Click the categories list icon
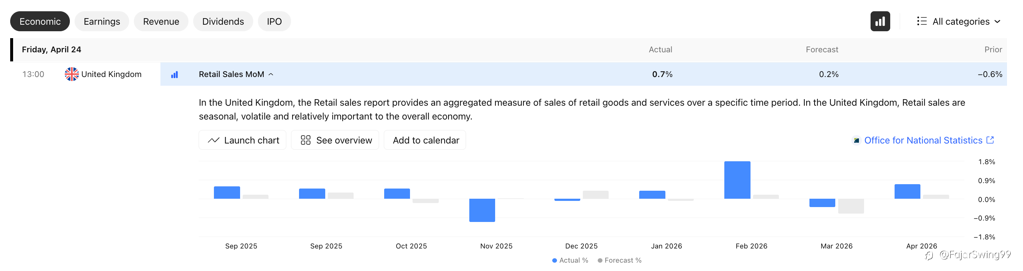Image resolution: width=1023 pixels, height=271 pixels. 922,21
